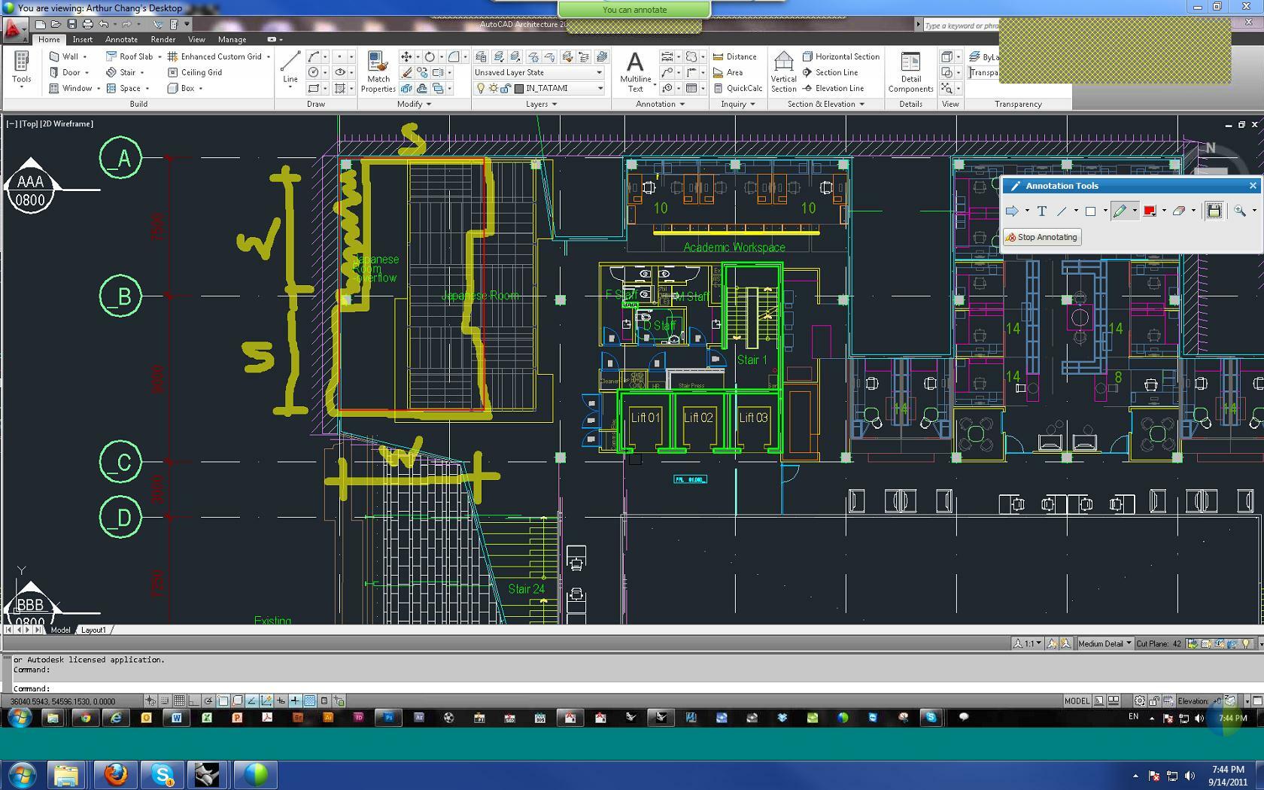Open the Unsaved Layer State dropdown
The image size is (1264, 790).
click(x=539, y=72)
